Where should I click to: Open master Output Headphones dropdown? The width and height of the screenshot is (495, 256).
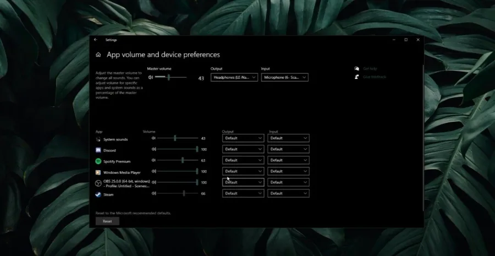click(234, 78)
